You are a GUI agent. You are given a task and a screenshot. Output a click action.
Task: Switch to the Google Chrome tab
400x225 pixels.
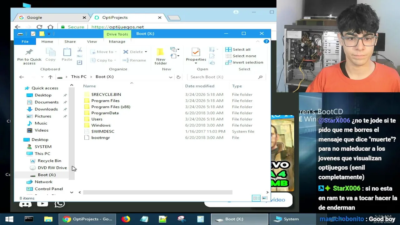pos(52,17)
